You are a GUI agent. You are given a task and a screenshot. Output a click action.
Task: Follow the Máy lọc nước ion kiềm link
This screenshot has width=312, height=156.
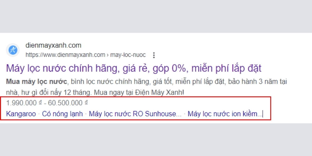(225, 114)
